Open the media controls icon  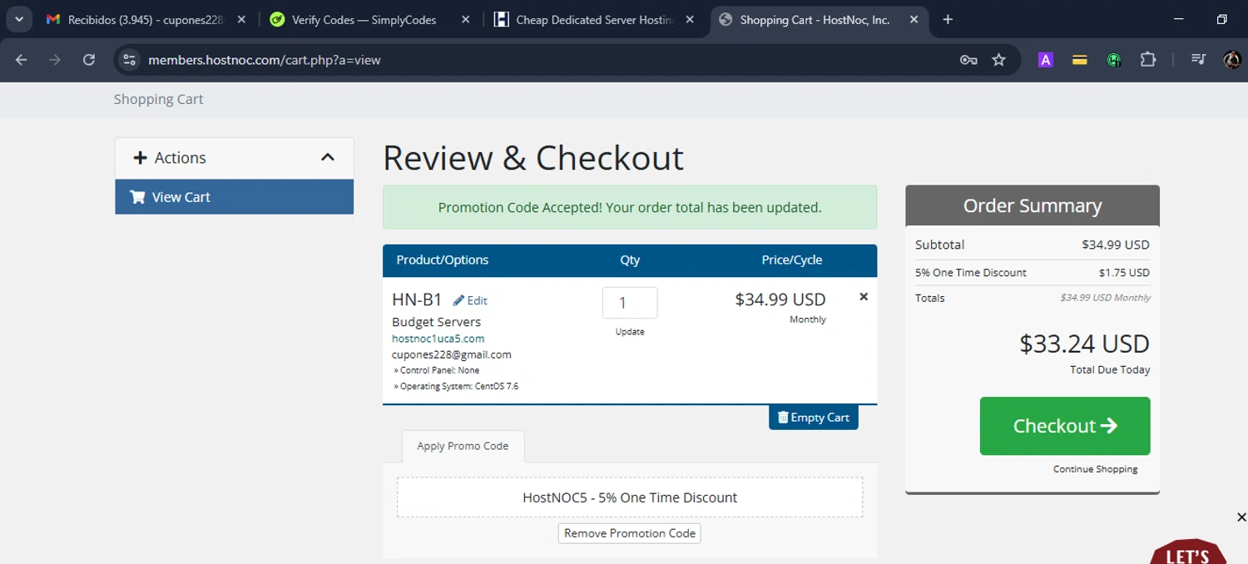click(x=1198, y=59)
